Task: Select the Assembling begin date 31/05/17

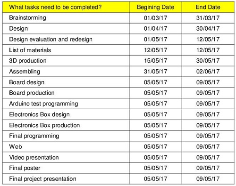Action: 155,72
